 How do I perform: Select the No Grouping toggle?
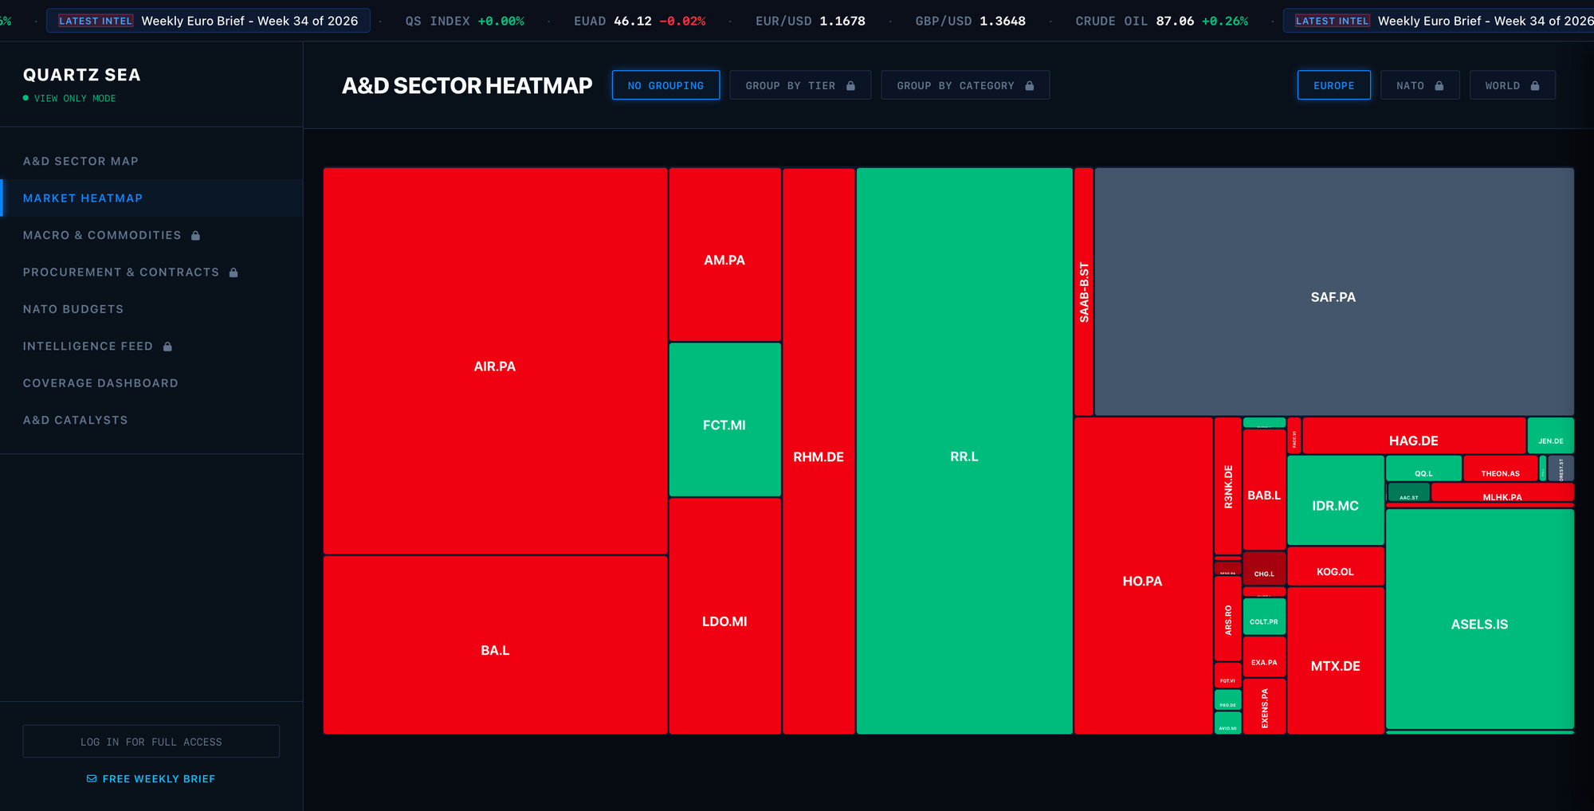[x=665, y=85]
